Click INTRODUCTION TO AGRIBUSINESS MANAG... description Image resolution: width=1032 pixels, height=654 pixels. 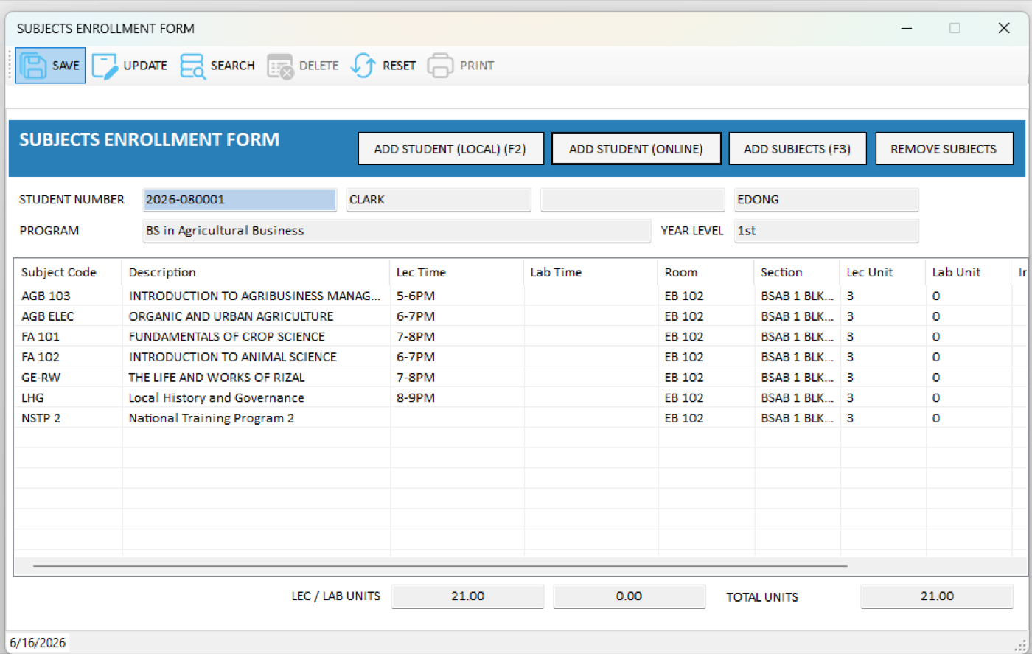pos(254,296)
